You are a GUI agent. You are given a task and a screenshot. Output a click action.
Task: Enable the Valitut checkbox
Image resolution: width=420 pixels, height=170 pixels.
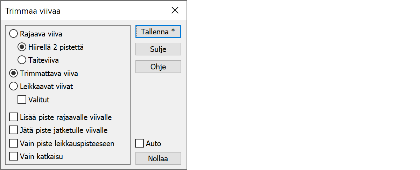tap(22, 100)
